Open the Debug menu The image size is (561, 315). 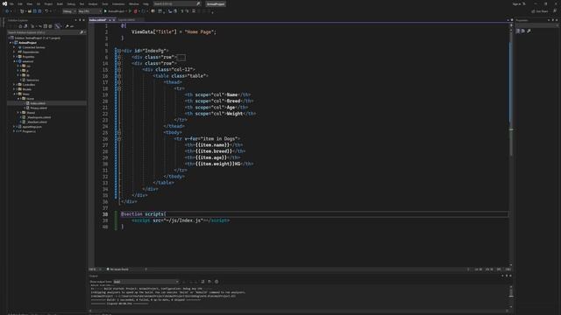click(71, 3)
